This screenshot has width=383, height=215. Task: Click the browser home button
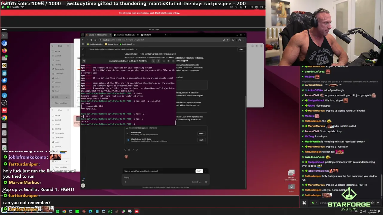click(95, 40)
